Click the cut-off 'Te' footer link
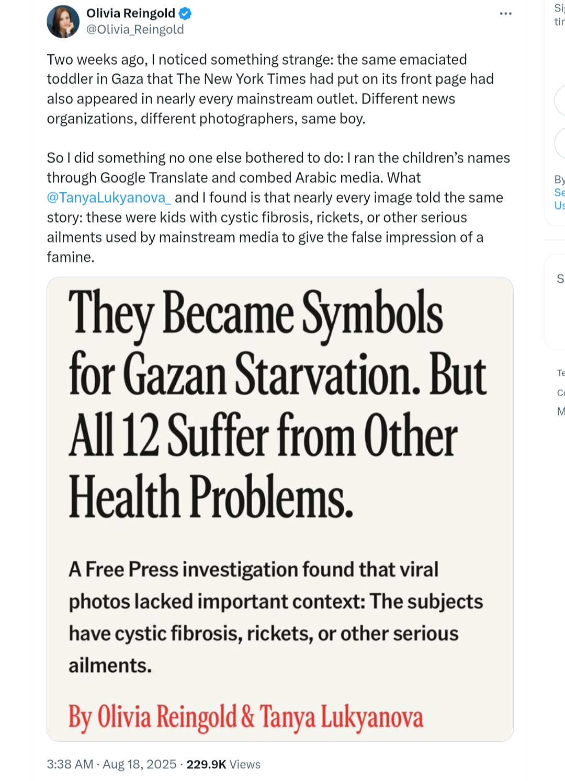The image size is (565, 781). pos(561,373)
